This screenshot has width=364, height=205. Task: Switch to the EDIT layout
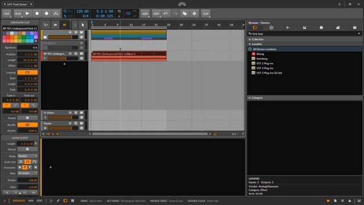point(40,200)
